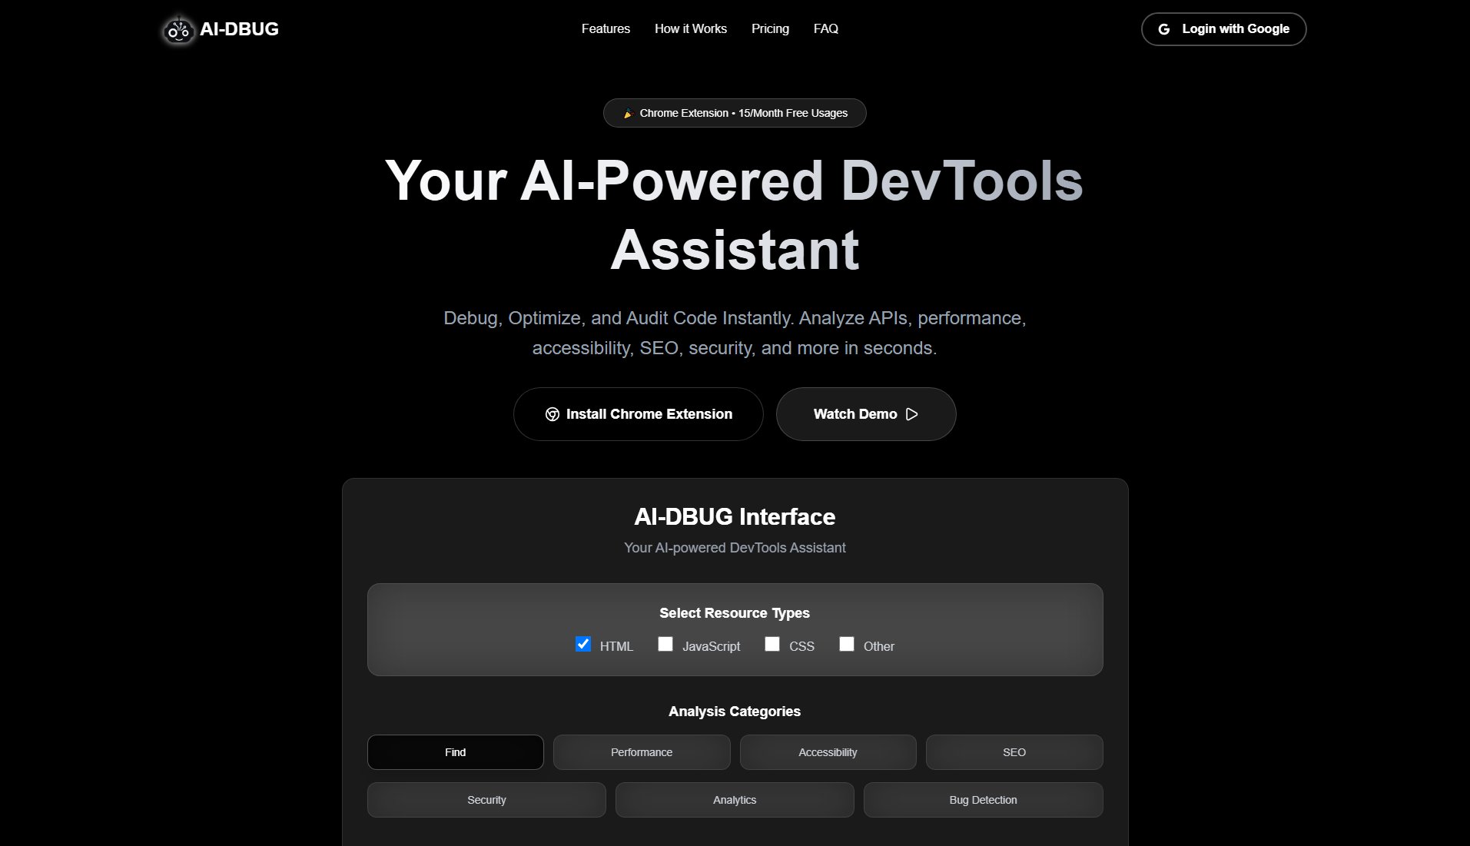Click the party popper icon in badge
Screen dimensions: 1470x846
(628, 113)
